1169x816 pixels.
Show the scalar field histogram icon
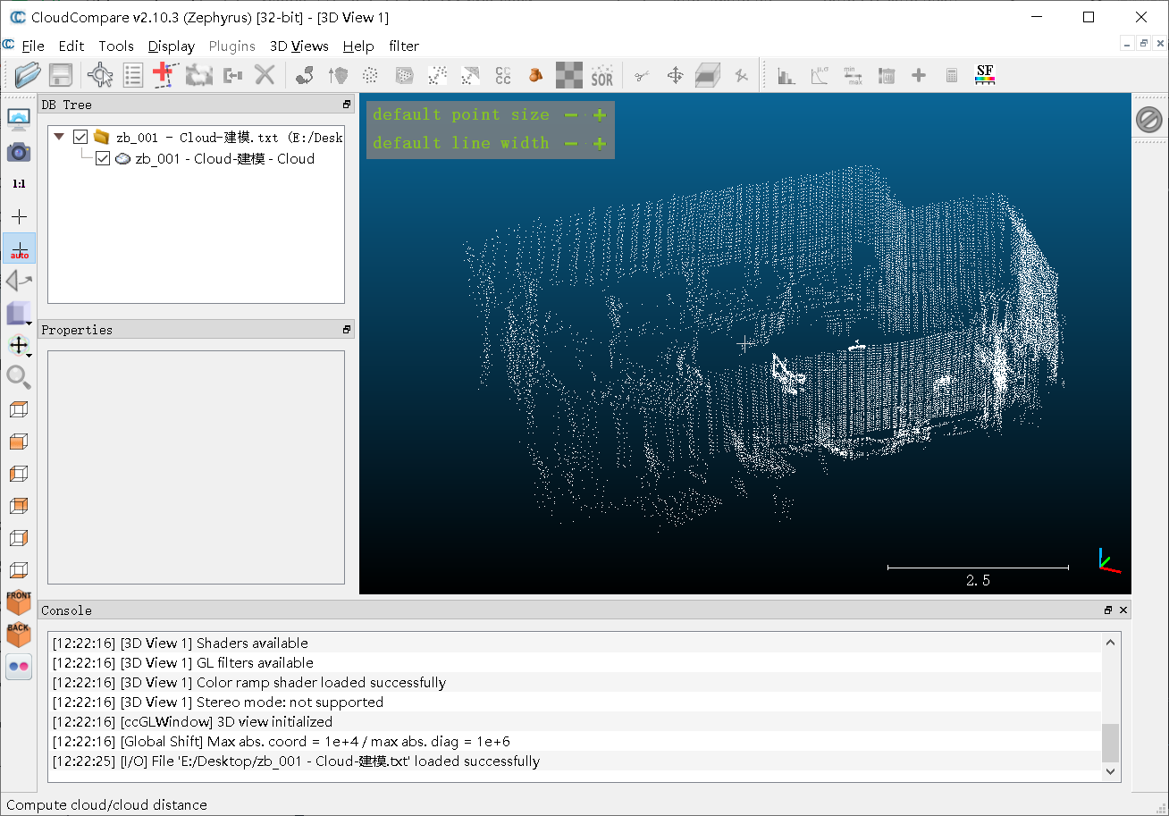[x=786, y=75]
